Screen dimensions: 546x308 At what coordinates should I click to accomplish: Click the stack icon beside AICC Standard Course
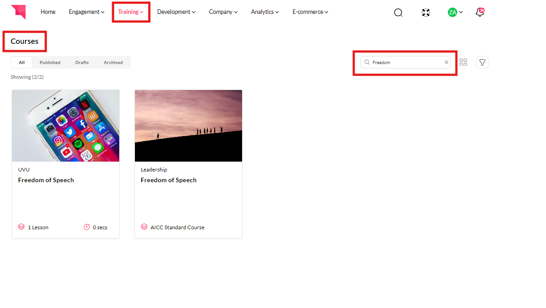[144, 227]
